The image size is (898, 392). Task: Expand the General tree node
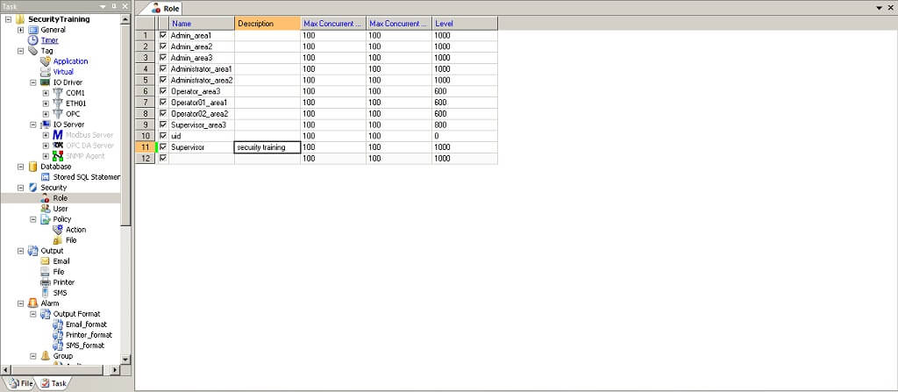click(x=21, y=30)
